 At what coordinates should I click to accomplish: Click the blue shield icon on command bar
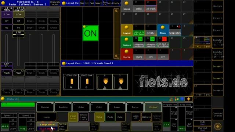(182, 99)
